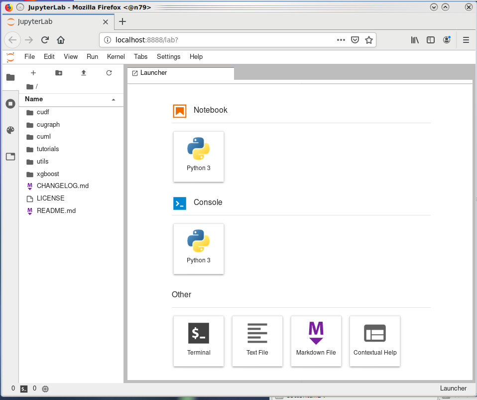Open the View menu
Screen dimensions: 477x400
click(x=71, y=57)
